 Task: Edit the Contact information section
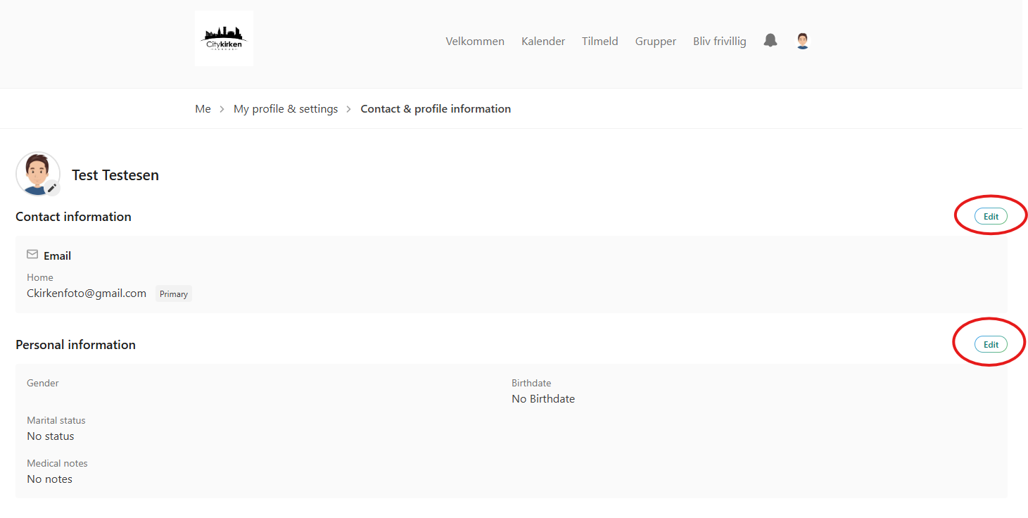[x=991, y=217]
